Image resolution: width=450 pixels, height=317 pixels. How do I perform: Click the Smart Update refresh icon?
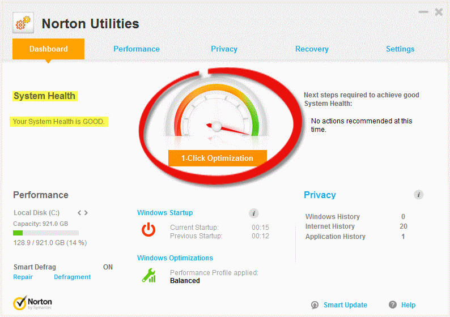click(x=315, y=305)
